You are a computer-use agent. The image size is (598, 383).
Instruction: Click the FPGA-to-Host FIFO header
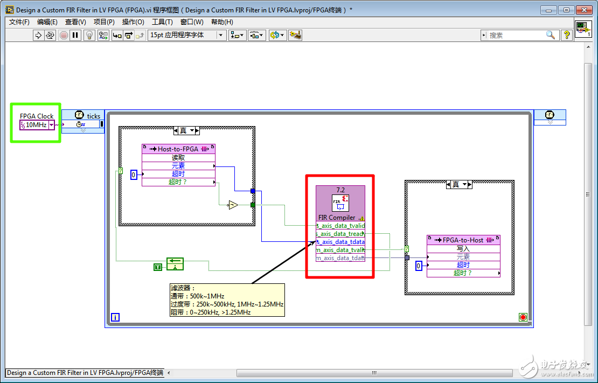click(x=463, y=240)
